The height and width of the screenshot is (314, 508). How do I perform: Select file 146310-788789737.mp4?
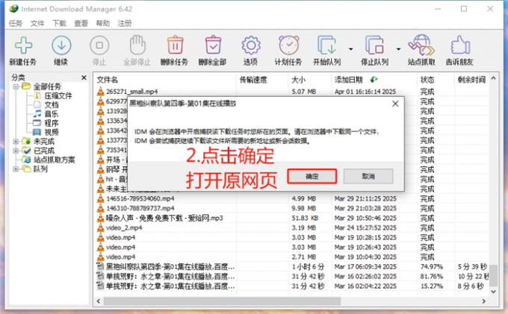pos(140,208)
